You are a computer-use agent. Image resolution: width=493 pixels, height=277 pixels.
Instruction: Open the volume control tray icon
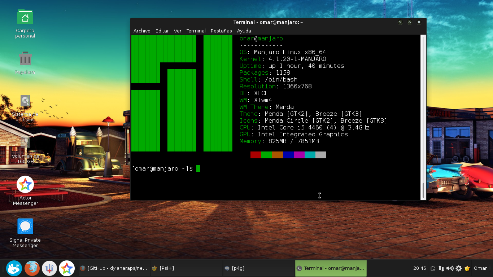pyautogui.click(x=450, y=268)
